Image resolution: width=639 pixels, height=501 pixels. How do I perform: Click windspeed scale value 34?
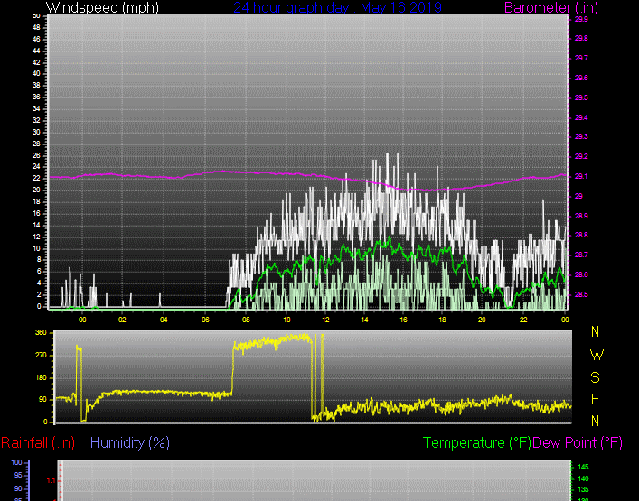pos(36,108)
